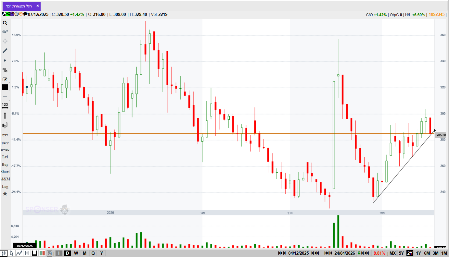Click the Short marker tool
The image size is (449, 257).
pyautogui.click(x=5, y=172)
